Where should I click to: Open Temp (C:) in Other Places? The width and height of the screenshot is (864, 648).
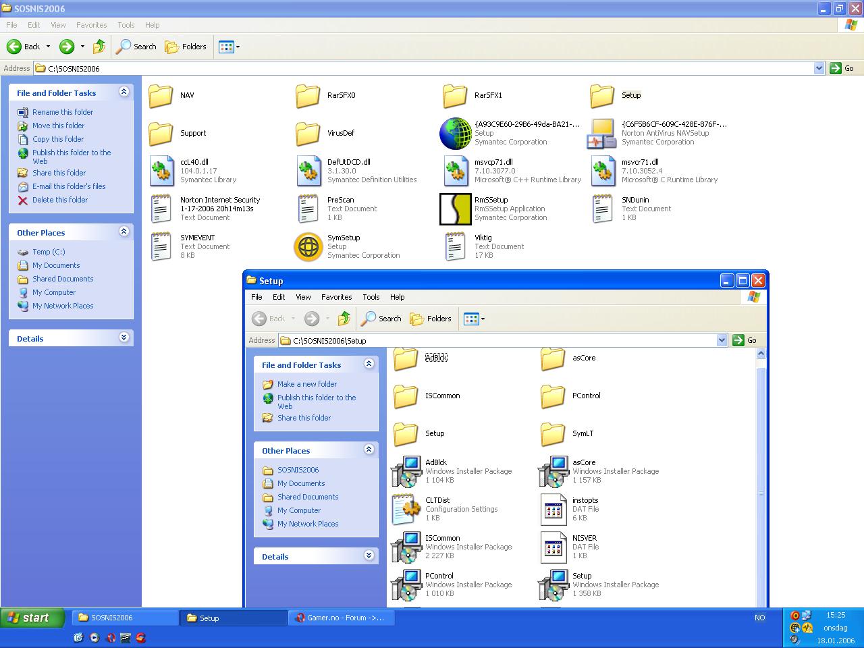pyautogui.click(x=49, y=252)
